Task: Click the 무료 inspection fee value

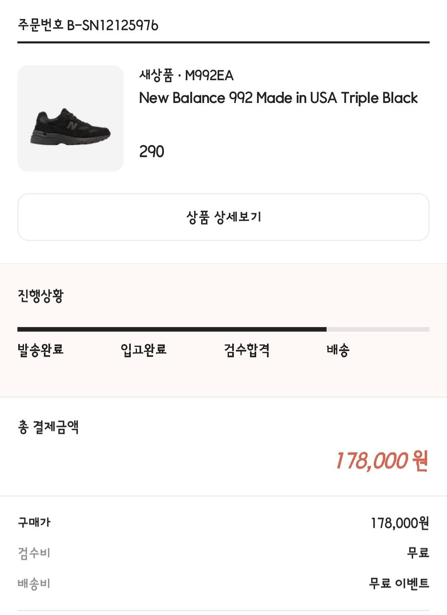Action: pyautogui.click(x=418, y=553)
